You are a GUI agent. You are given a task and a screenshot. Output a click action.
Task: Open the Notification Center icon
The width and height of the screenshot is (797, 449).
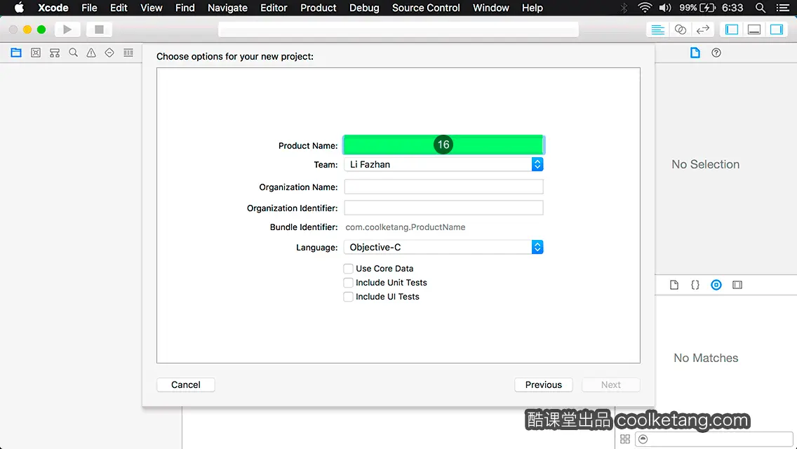(783, 8)
